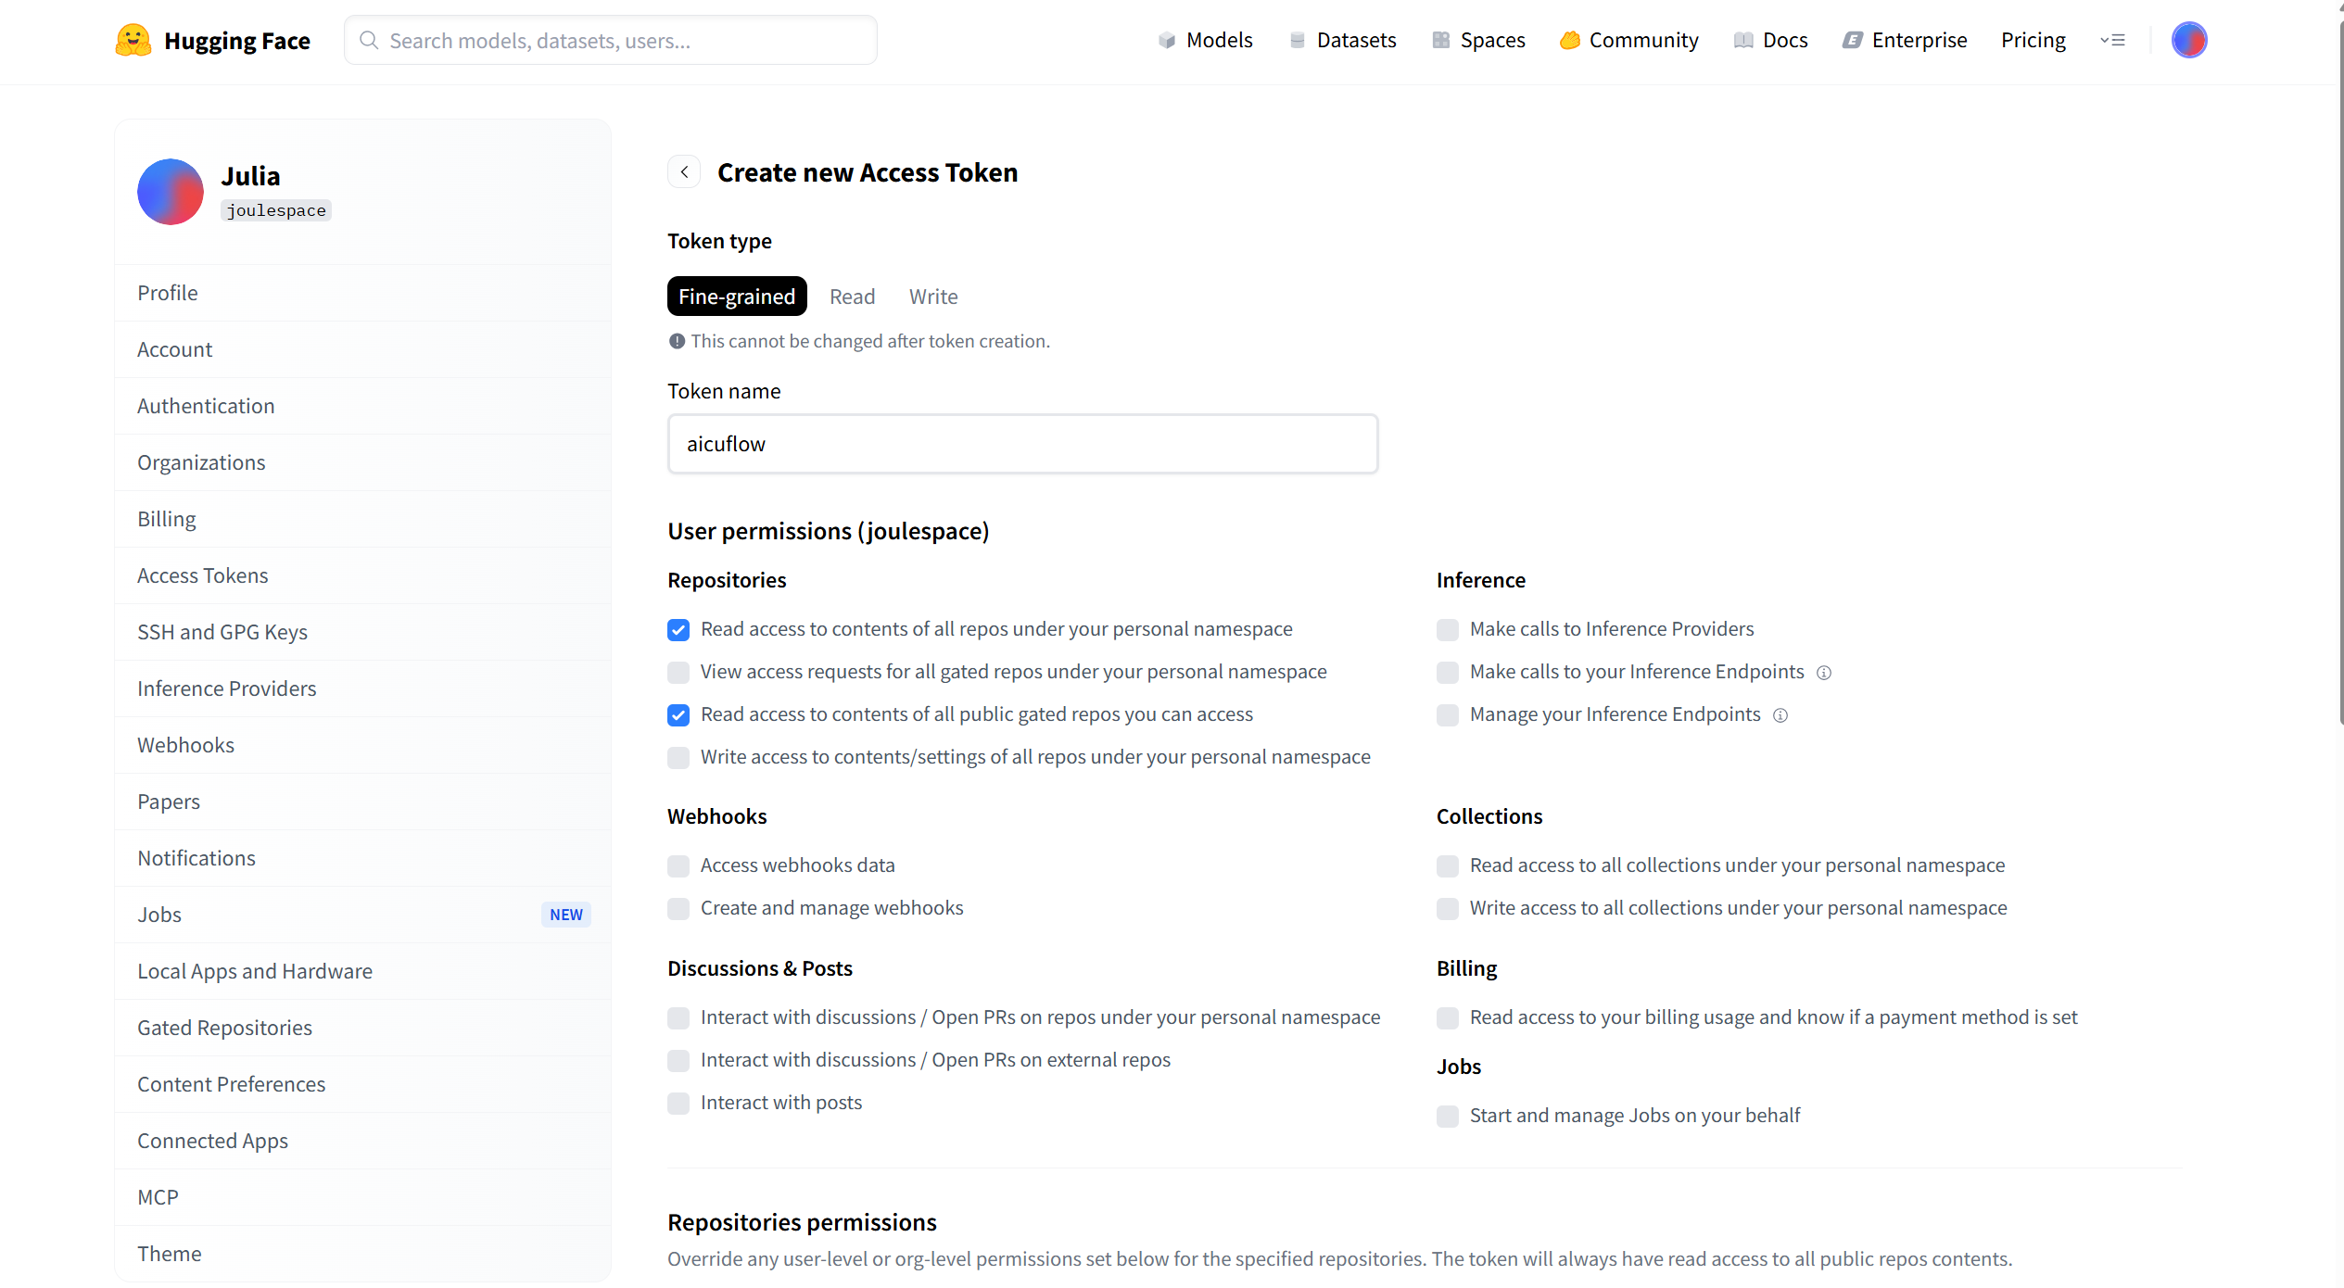Click the back arrow beside Create new Access Token

coord(684,172)
